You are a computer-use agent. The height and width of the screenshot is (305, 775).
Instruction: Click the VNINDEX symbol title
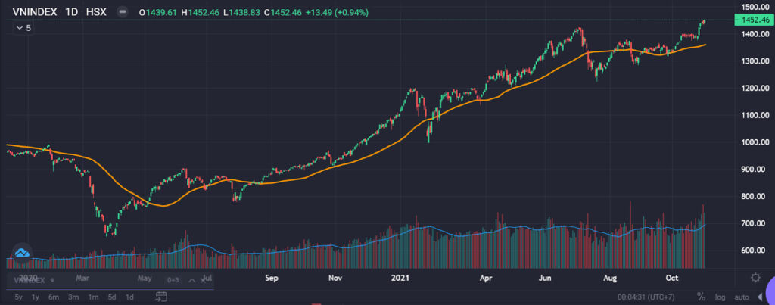click(33, 12)
